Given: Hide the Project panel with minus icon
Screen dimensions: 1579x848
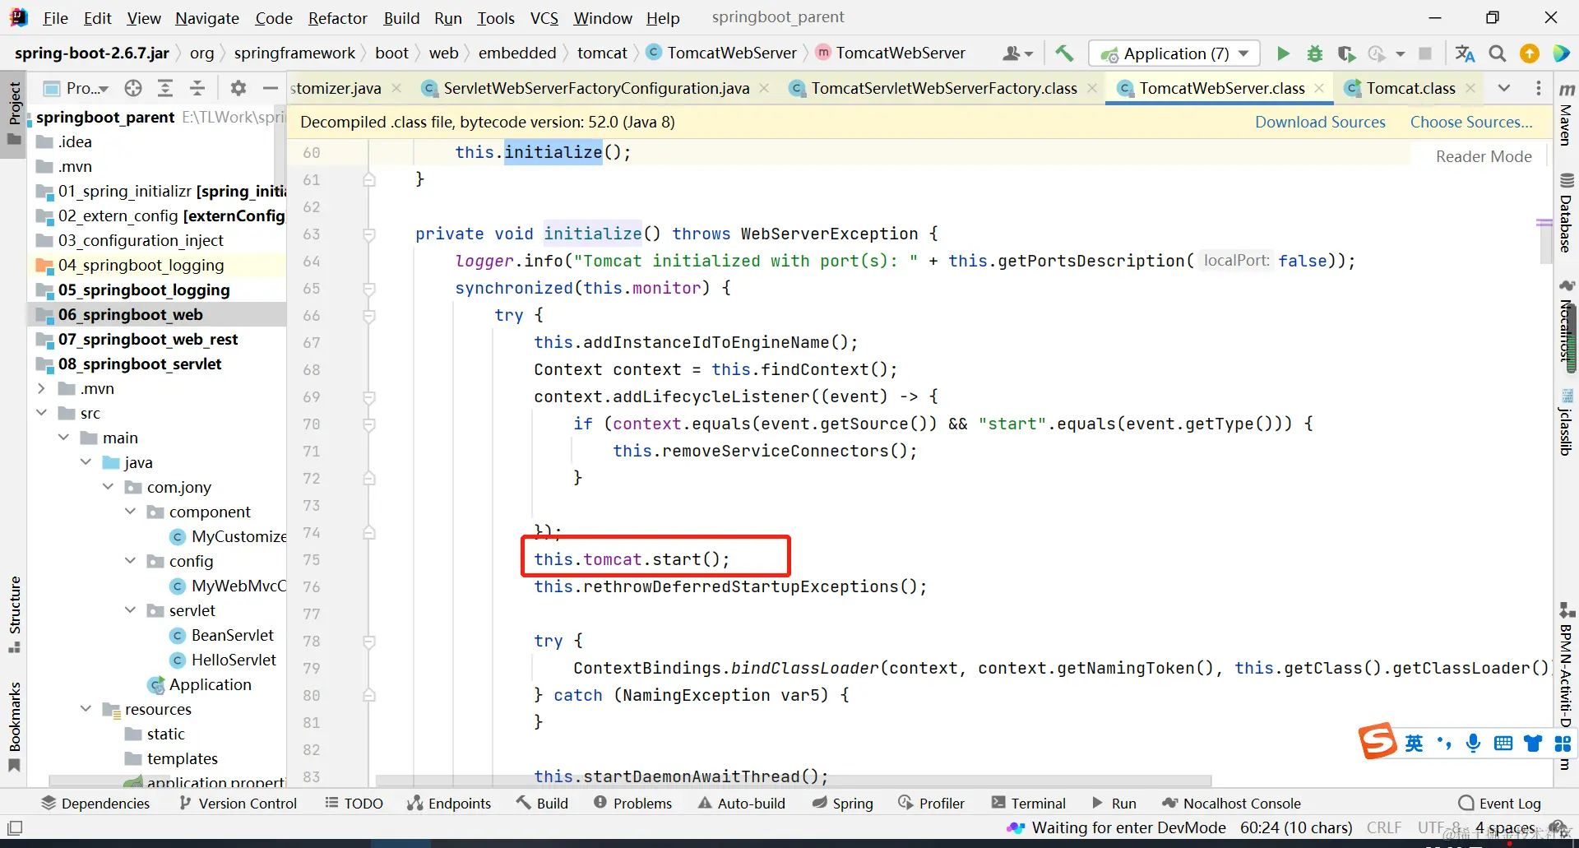Looking at the screenshot, I should pyautogui.click(x=270, y=88).
